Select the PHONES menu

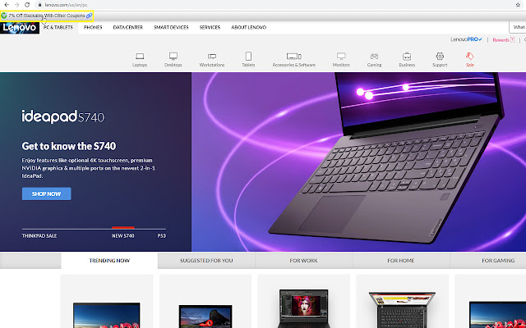93,27
